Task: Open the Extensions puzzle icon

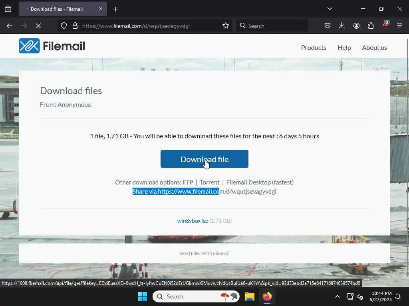Action: point(371,25)
